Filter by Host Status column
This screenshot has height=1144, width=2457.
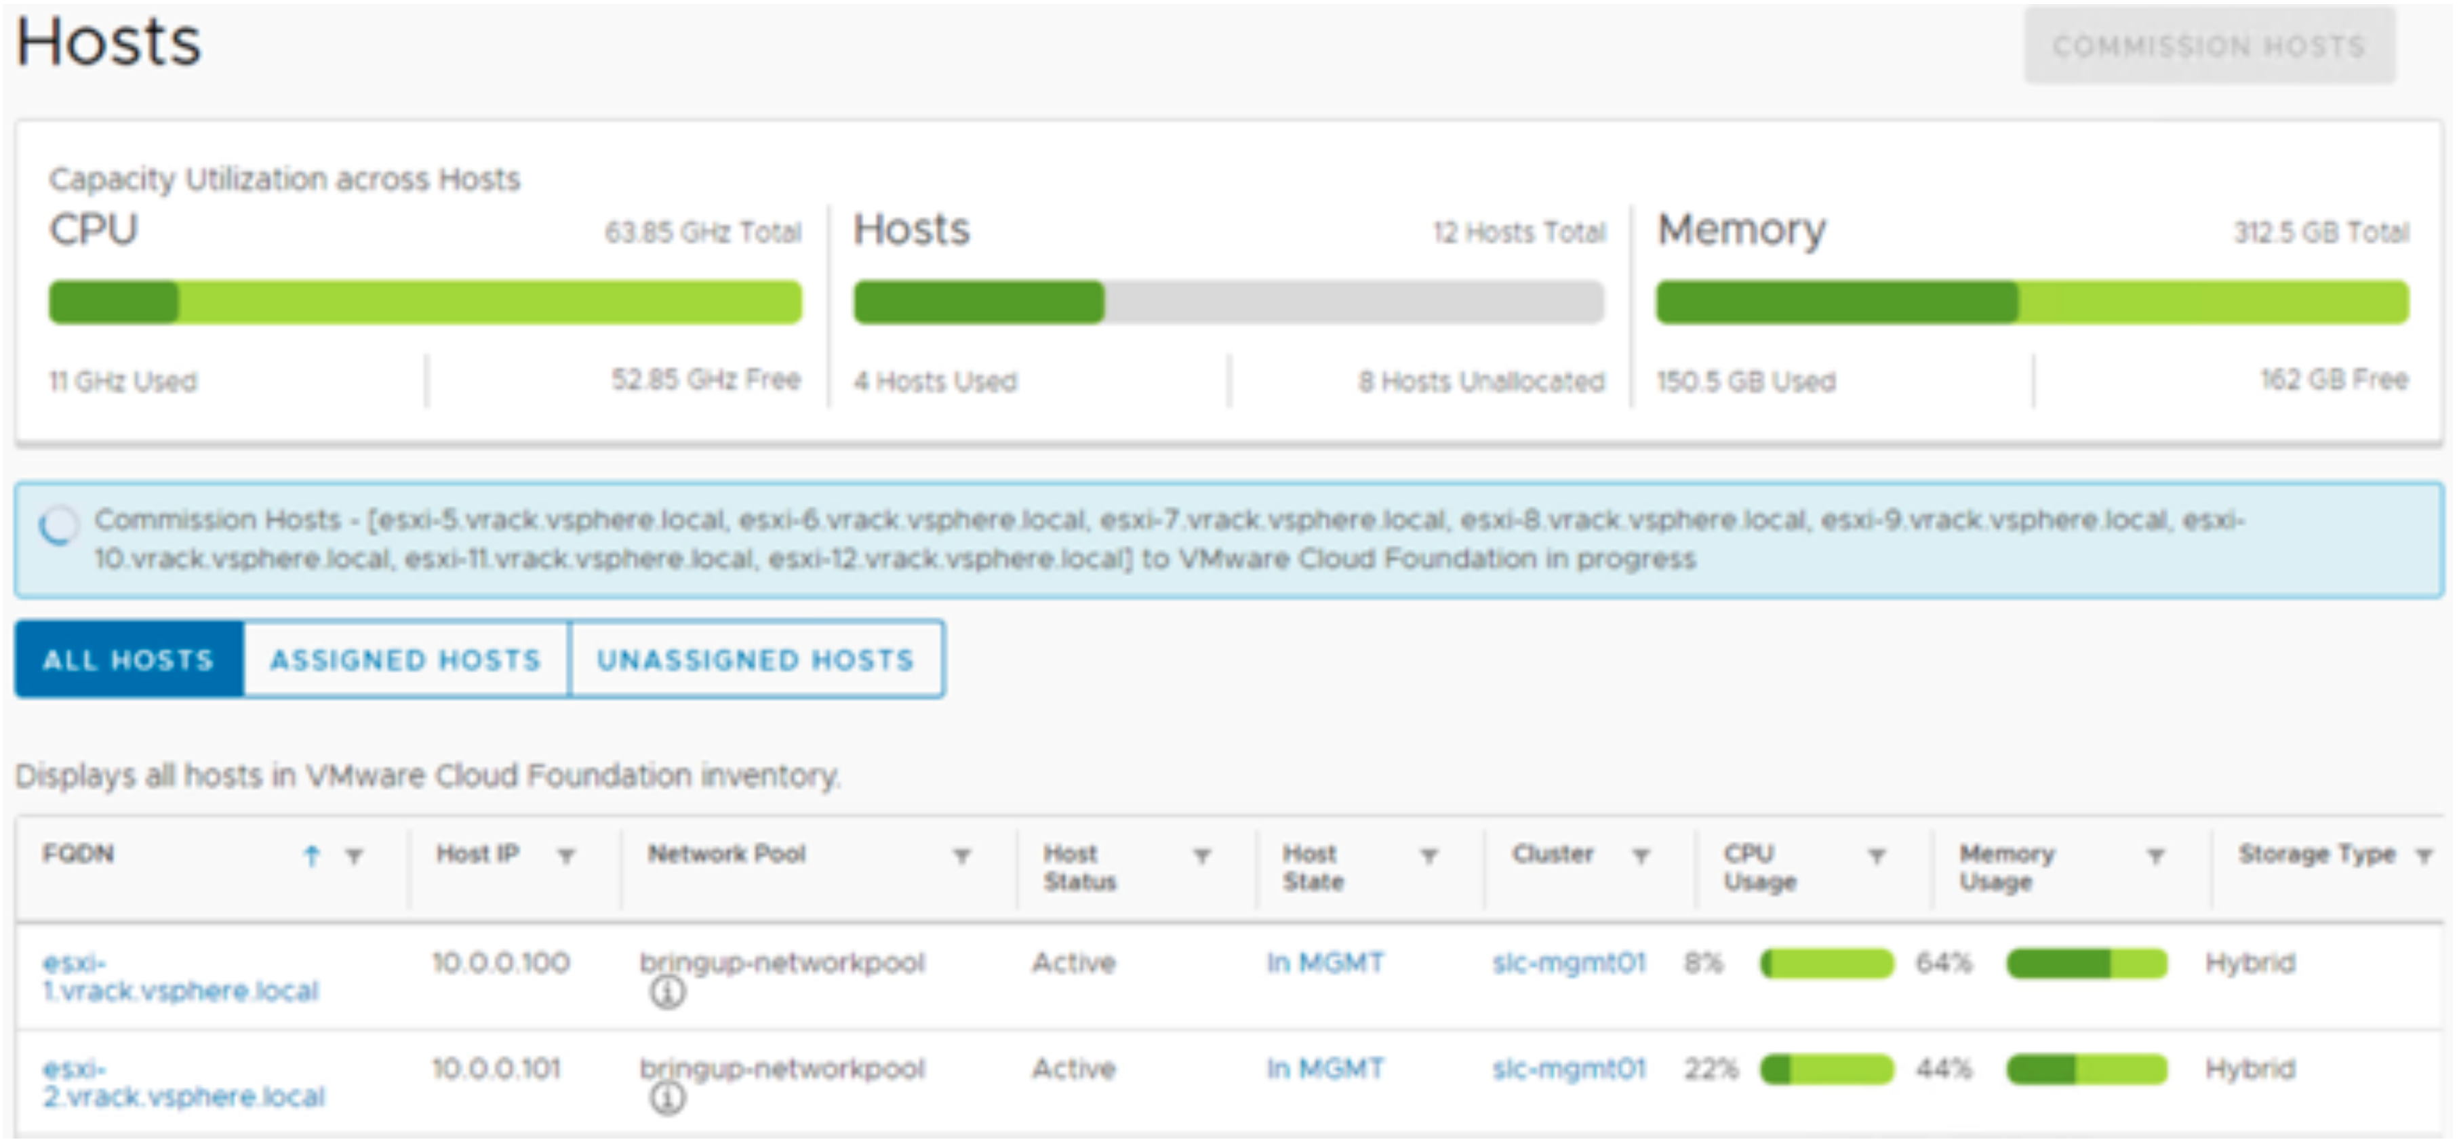[x=1203, y=856]
